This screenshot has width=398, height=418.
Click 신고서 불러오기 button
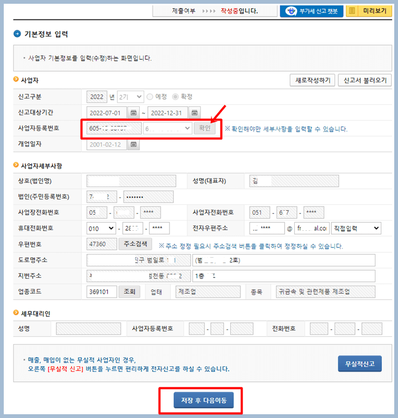365,80
